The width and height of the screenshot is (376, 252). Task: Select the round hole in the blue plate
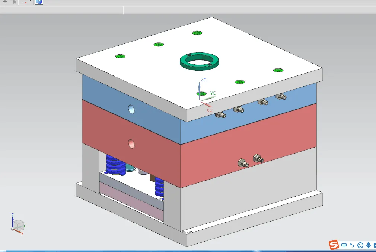[x=131, y=109]
